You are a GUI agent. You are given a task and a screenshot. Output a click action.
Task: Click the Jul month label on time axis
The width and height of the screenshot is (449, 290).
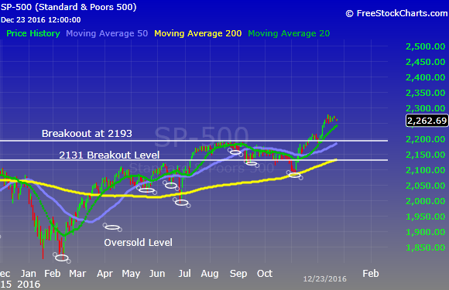click(x=184, y=274)
